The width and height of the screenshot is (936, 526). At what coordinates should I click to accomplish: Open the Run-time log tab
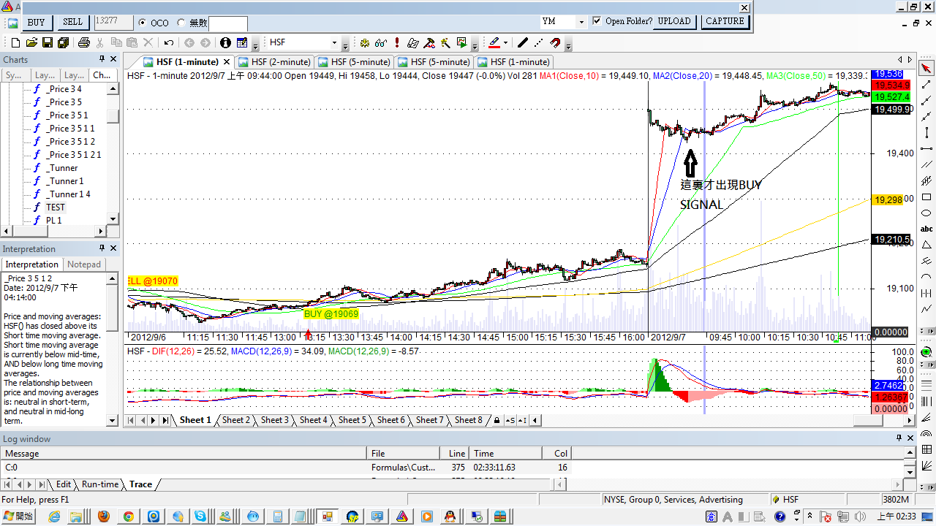click(100, 484)
